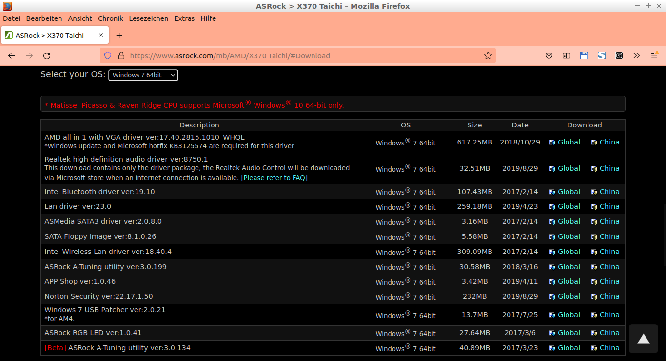
Task: Download ASMedia SATA3 driver from Global
Action: point(569,221)
